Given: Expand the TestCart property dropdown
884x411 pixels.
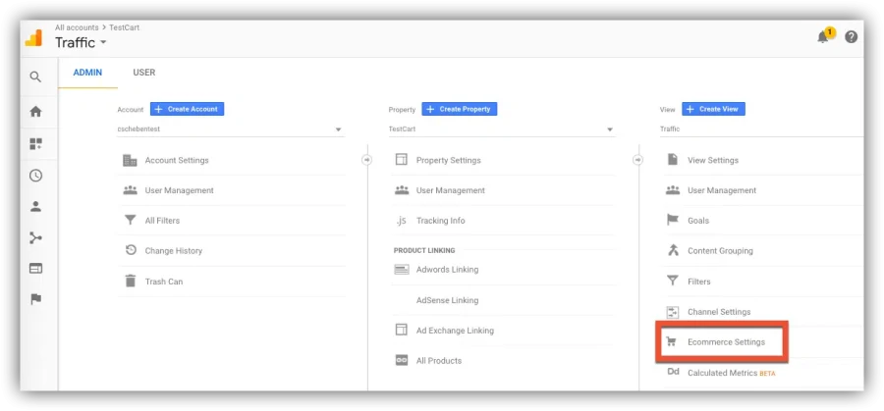Looking at the screenshot, I should [x=501, y=128].
